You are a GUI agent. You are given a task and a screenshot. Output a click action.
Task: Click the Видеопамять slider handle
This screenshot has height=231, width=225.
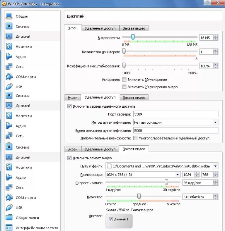pyautogui.click(x=133, y=37)
